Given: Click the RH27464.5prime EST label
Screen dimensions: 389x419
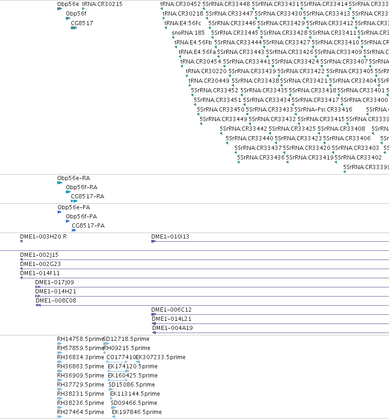Looking at the screenshot, I should click(80, 412).
